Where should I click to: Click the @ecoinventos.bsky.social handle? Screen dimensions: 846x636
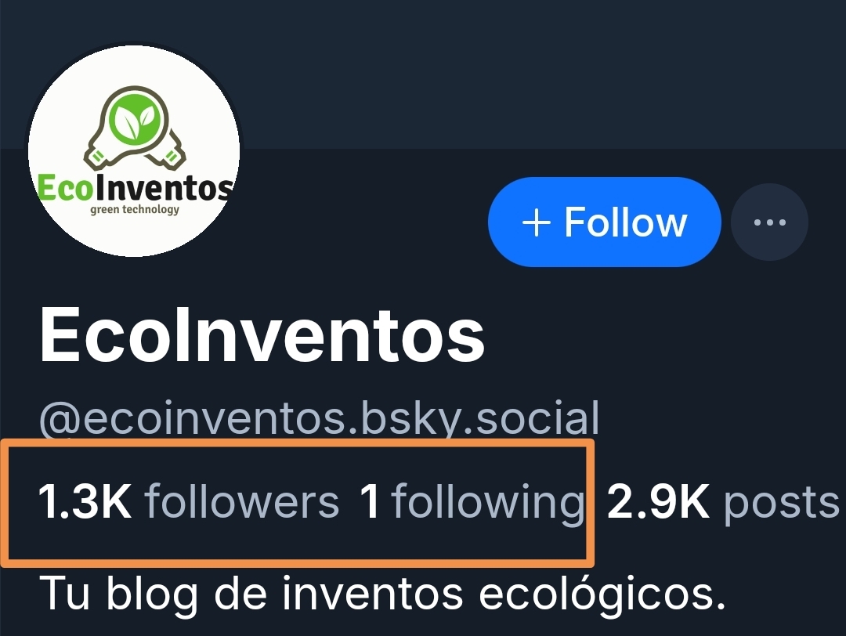point(320,418)
